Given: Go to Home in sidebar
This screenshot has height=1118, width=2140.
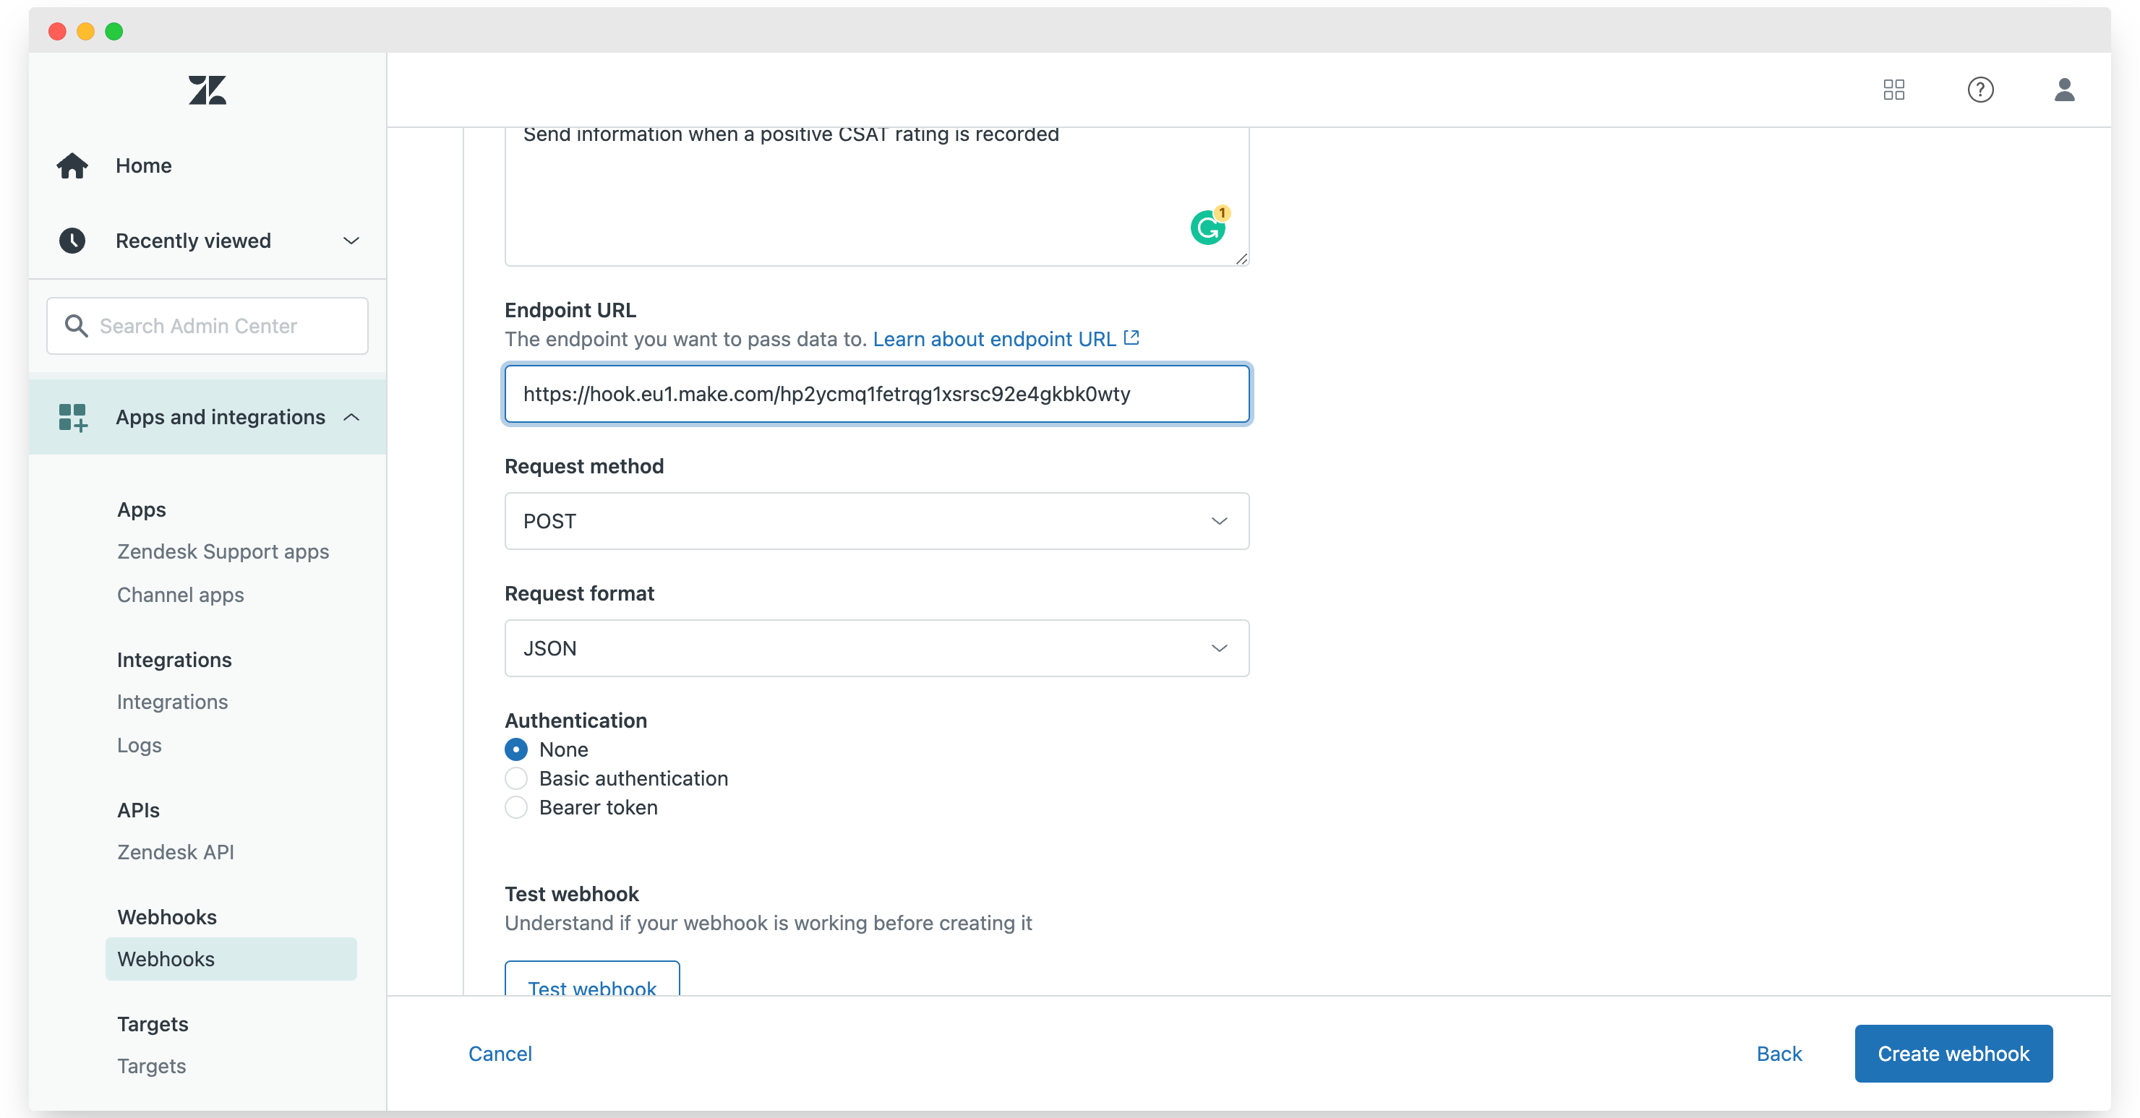Looking at the screenshot, I should click(x=144, y=165).
